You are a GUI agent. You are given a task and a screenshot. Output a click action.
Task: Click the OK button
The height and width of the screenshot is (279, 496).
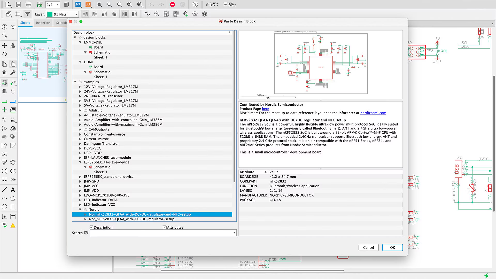pos(392,247)
